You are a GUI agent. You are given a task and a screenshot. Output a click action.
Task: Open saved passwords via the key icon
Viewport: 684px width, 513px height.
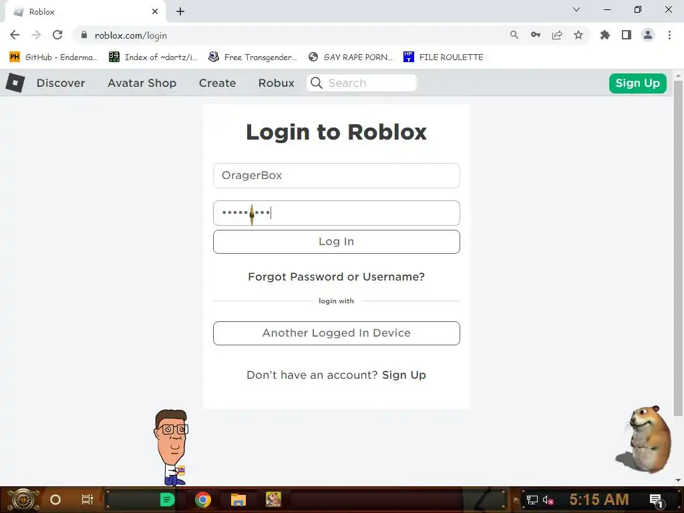tap(535, 35)
